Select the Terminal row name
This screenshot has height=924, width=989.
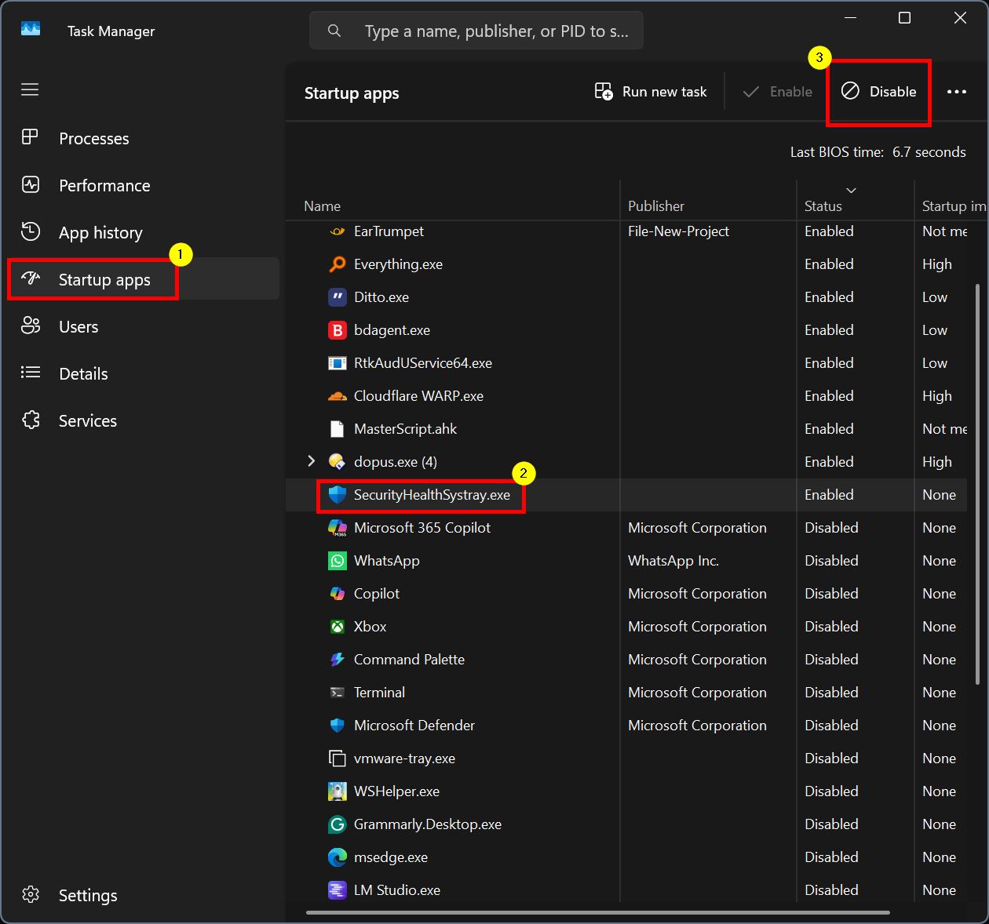pos(379,693)
